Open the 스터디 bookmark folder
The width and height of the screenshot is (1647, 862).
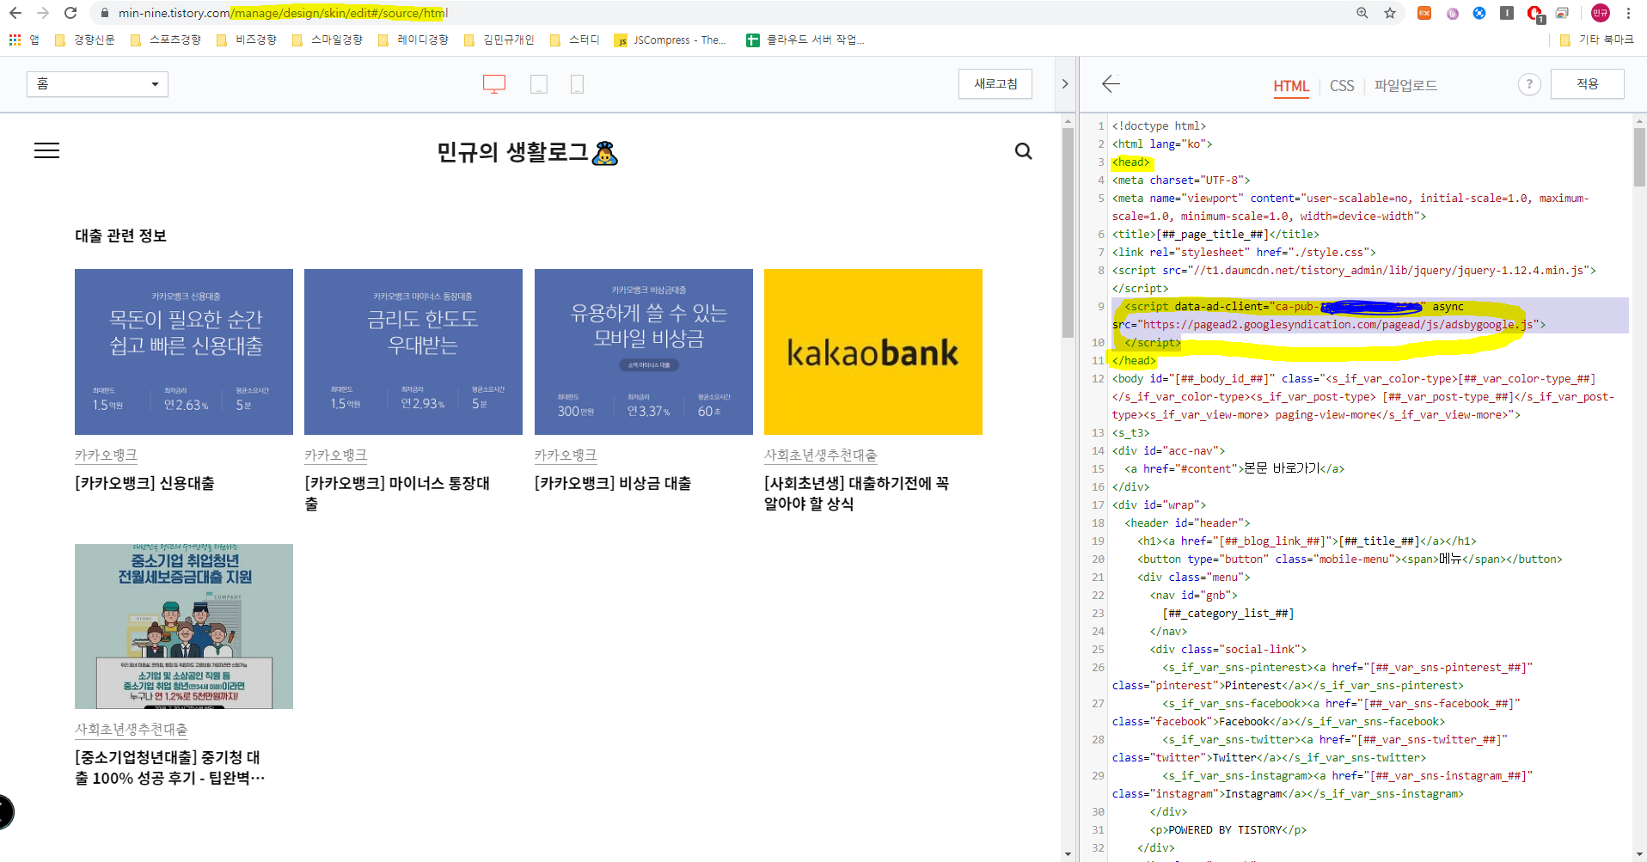point(575,40)
